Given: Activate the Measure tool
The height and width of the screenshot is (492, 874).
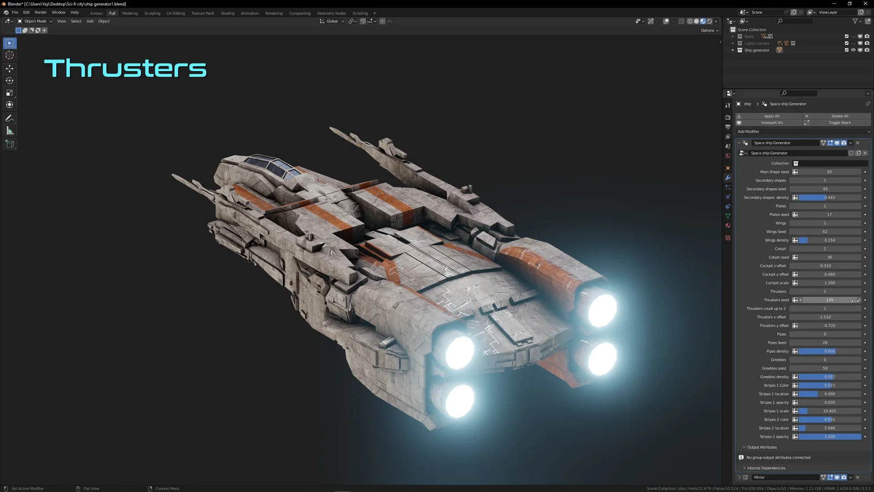Looking at the screenshot, I should point(9,130).
